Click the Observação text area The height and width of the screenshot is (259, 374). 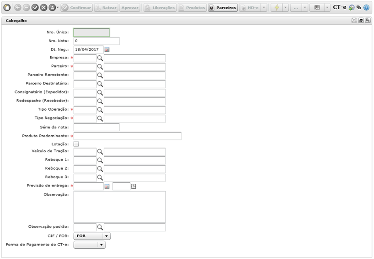[x=120, y=207]
